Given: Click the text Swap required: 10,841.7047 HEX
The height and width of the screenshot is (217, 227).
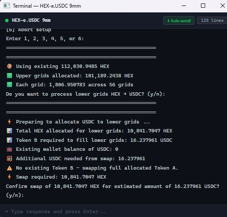Looking at the screenshot, I should point(61,177).
